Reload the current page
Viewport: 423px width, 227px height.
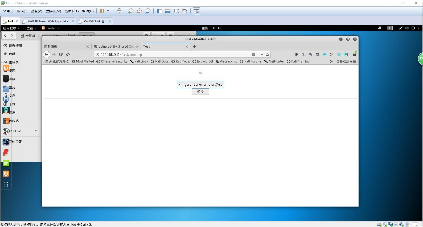click(x=61, y=55)
